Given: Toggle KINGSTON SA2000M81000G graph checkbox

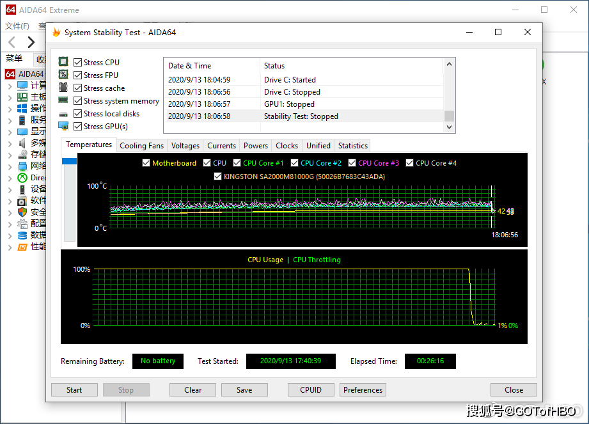Looking at the screenshot, I should (x=217, y=176).
